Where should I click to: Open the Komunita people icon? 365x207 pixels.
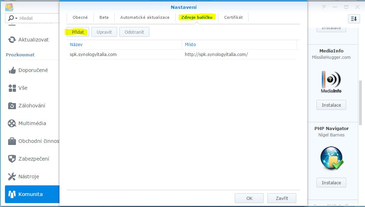click(x=12, y=194)
